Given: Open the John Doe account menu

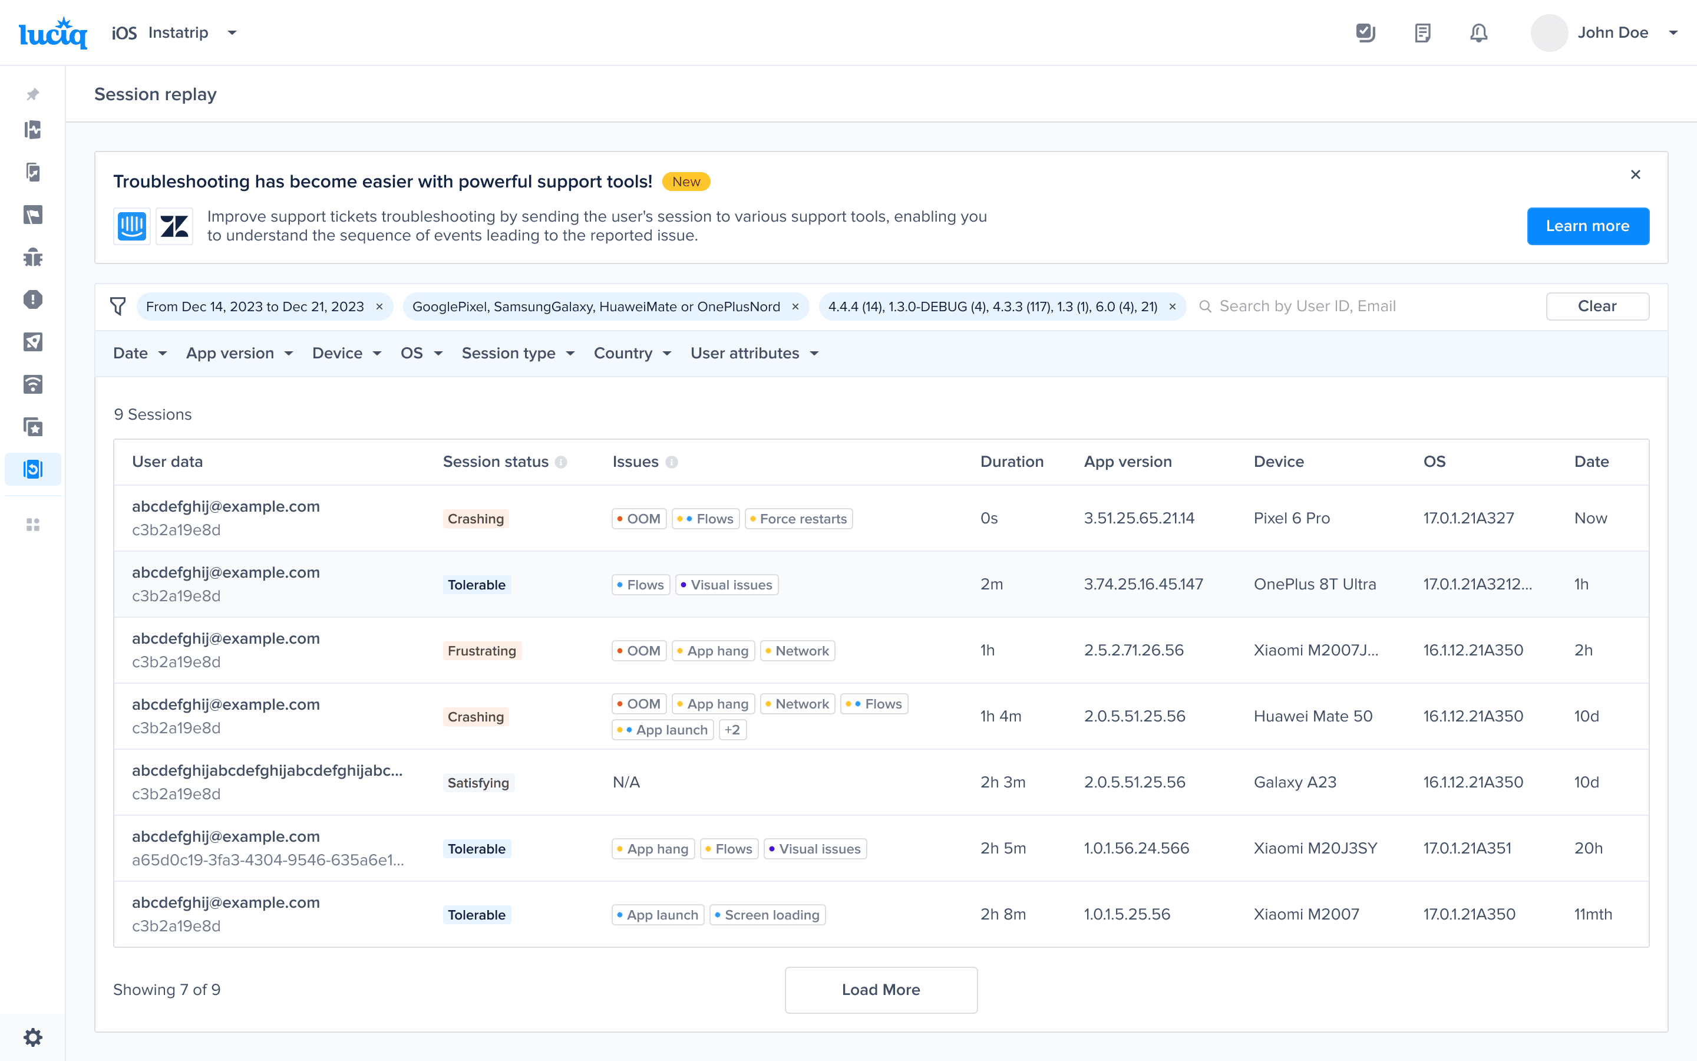Looking at the screenshot, I should pos(1673,33).
